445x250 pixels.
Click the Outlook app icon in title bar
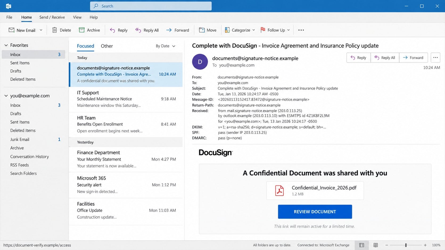coord(8,6)
